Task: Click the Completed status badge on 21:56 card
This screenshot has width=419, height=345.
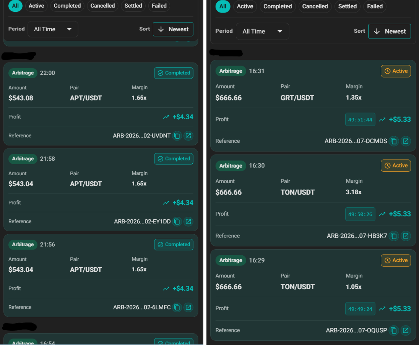Action: [x=174, y=244]
